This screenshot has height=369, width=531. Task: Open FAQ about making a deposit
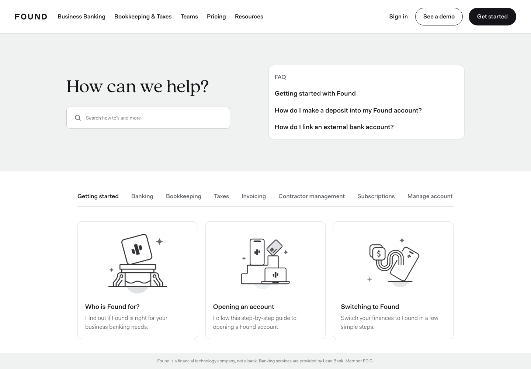coord(348,110)
